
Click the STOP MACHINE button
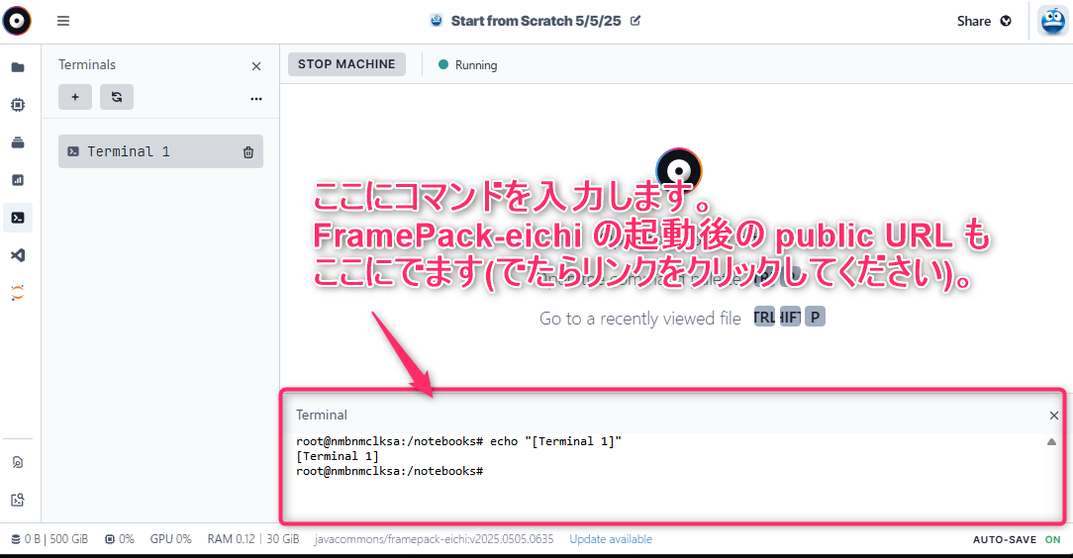[346, 64]
